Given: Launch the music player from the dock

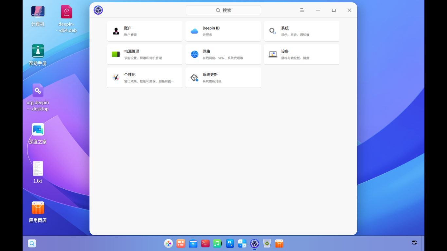Looking at the screenshot, I should click(x=218, y=243).
